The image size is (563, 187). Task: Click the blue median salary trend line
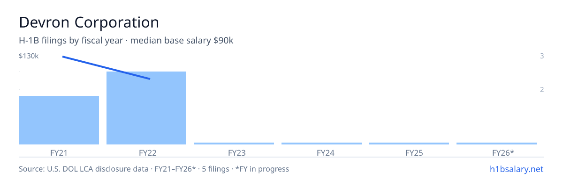[106, 68]
